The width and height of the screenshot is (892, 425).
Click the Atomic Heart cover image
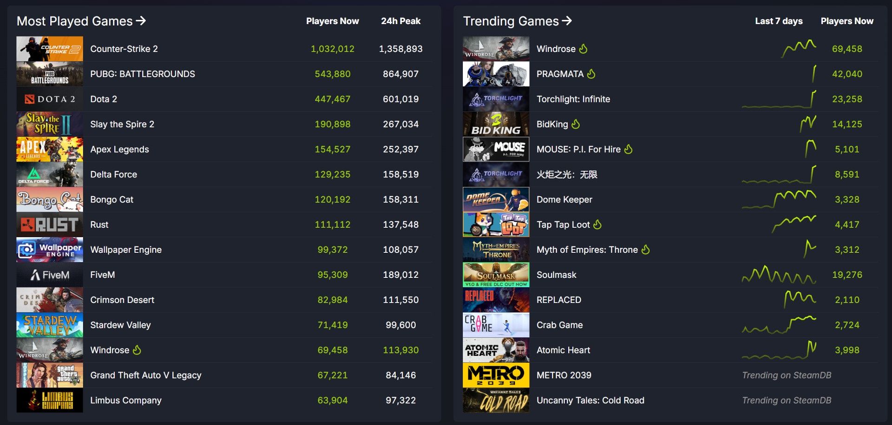tap(496, 349)
